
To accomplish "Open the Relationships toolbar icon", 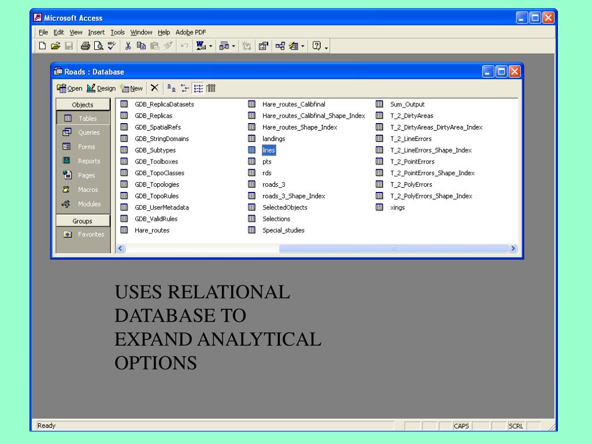I will click(280, 46).
